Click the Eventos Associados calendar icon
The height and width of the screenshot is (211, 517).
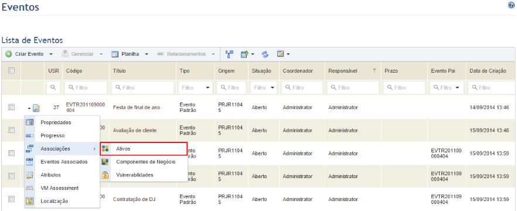point(29,162)
